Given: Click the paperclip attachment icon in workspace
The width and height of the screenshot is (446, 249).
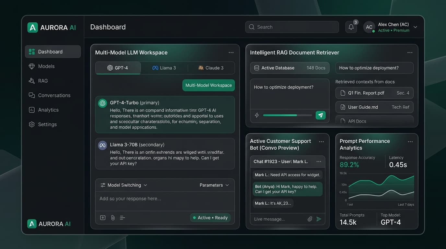Looking at the screenshot, I should [113, 218].
